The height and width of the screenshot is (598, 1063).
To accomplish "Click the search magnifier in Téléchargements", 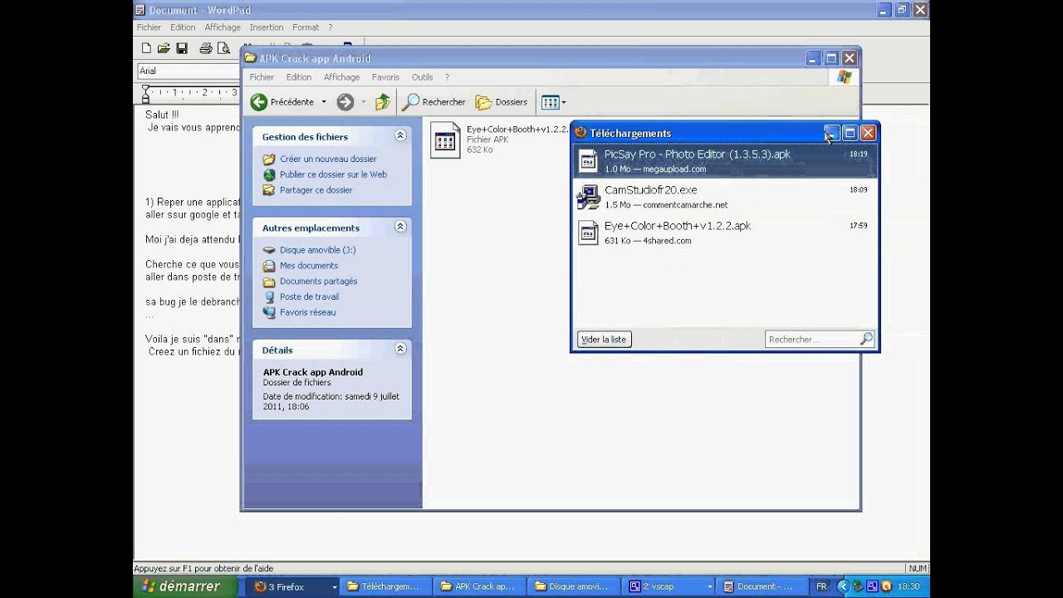I will coord(866,339).
